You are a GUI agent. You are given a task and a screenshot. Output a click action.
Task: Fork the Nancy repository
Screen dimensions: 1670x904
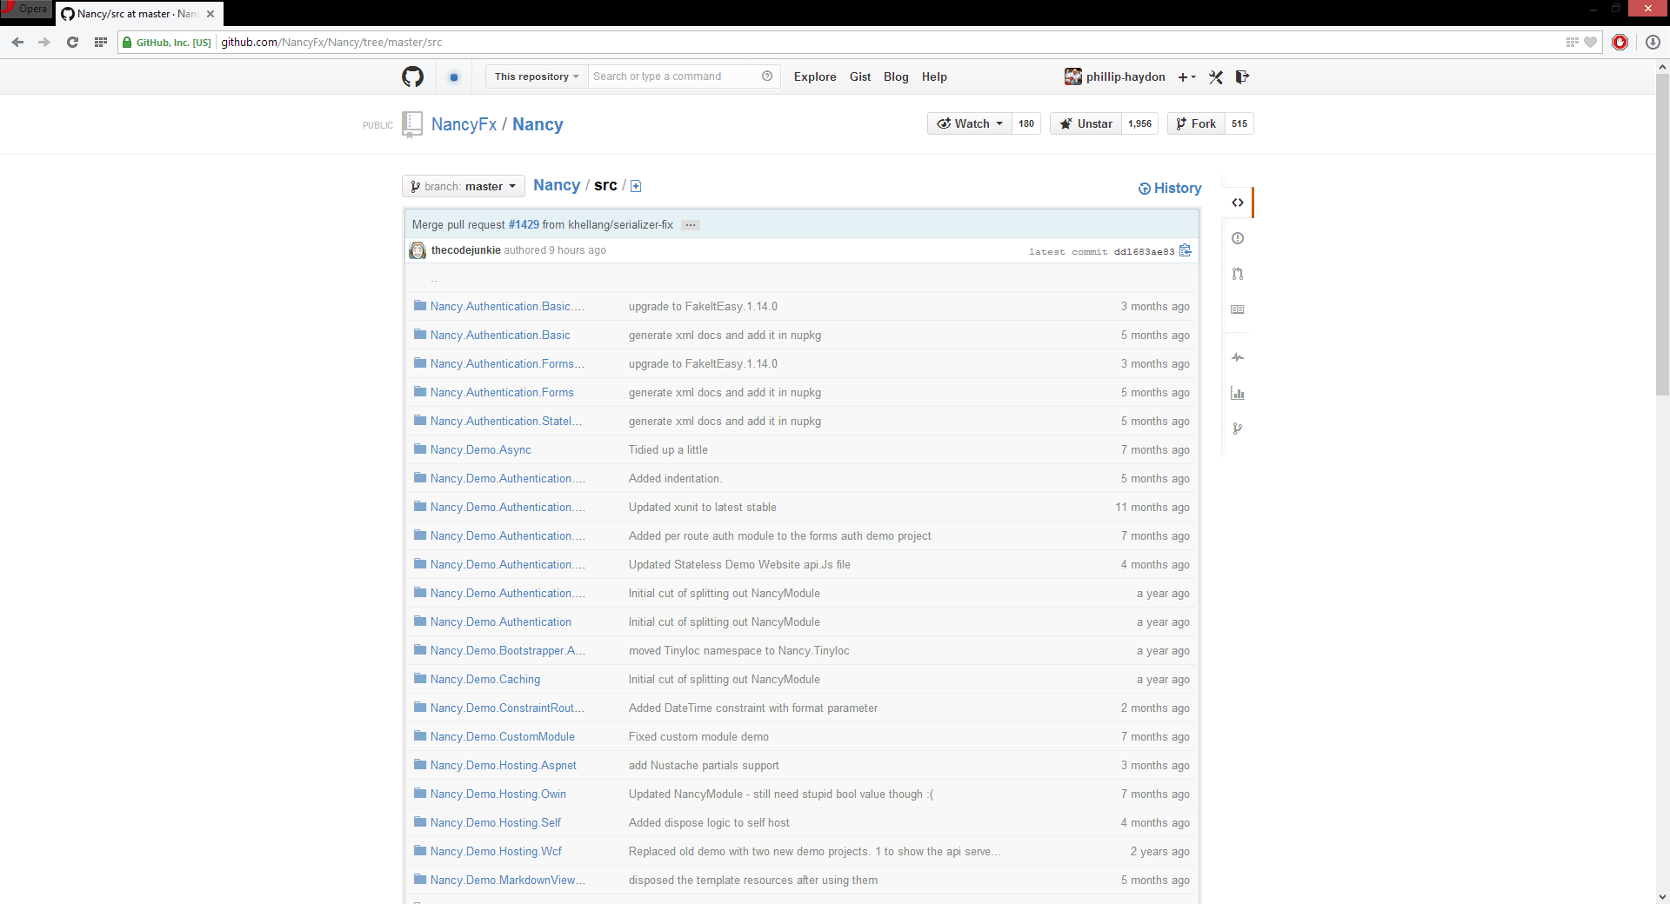[x=1196, y=123]
